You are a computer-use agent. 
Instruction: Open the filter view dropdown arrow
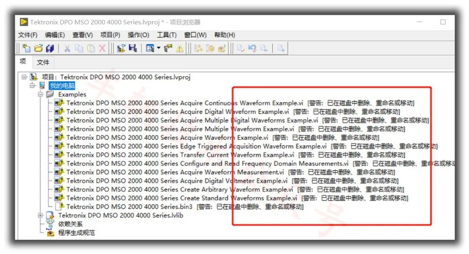(x=159, y=48)
